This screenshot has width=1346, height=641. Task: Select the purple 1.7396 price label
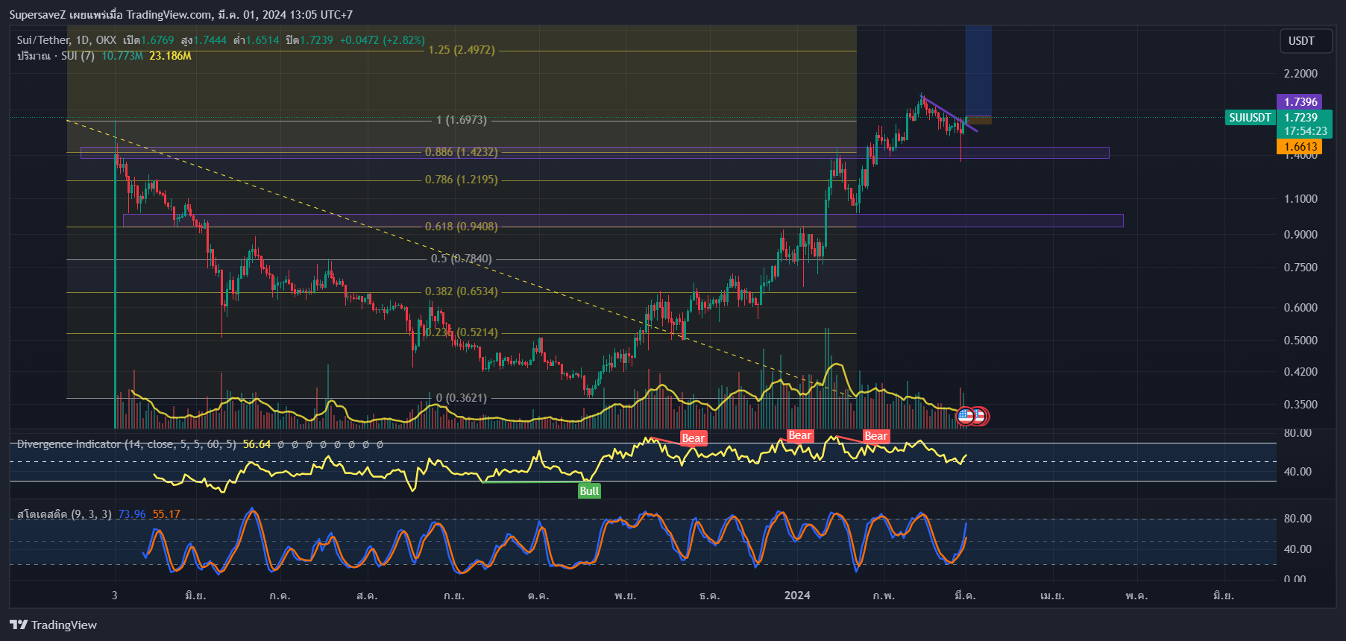click(1301, 102)
